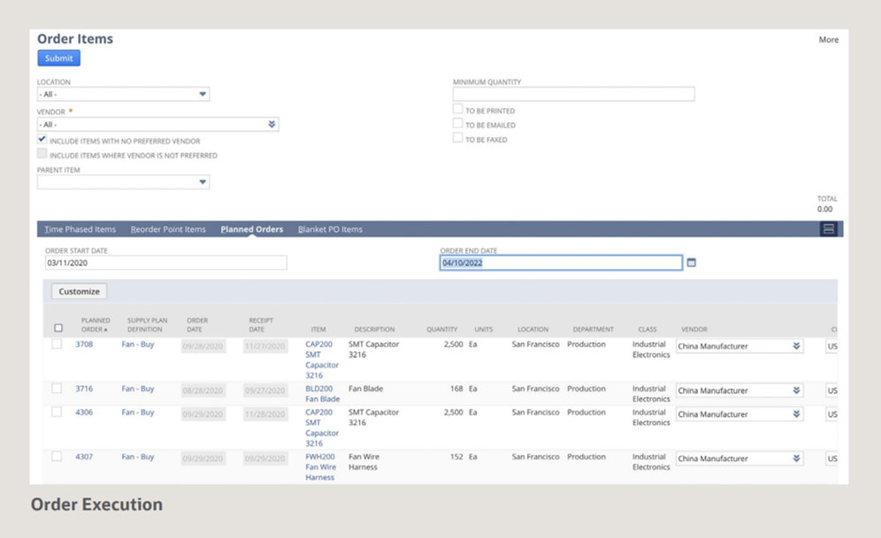Viewport: 881px width, 538px height.
Task: Open calendar picker next to Order End Date
Action: pos(691,263)
